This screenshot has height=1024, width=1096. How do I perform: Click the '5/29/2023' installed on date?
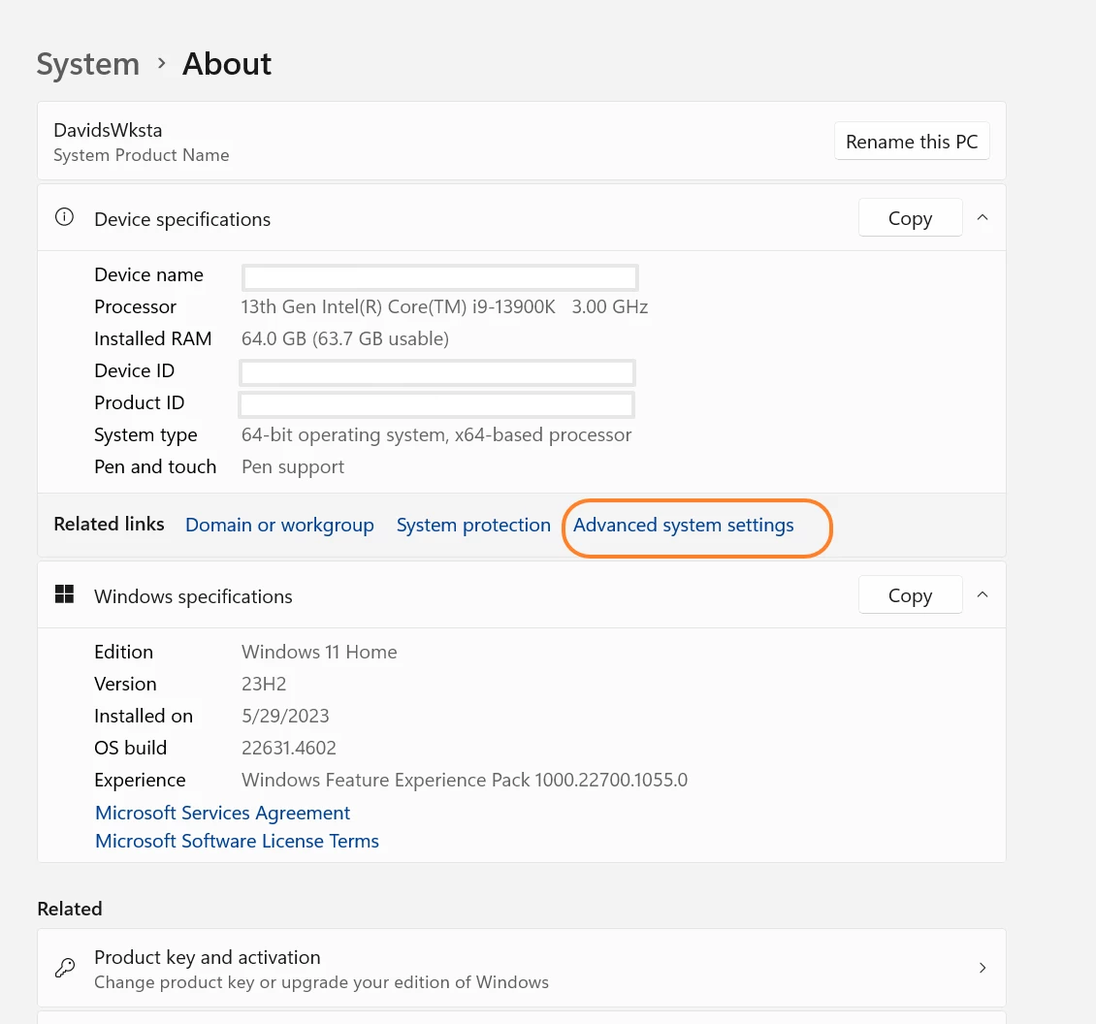coord(285,716)
